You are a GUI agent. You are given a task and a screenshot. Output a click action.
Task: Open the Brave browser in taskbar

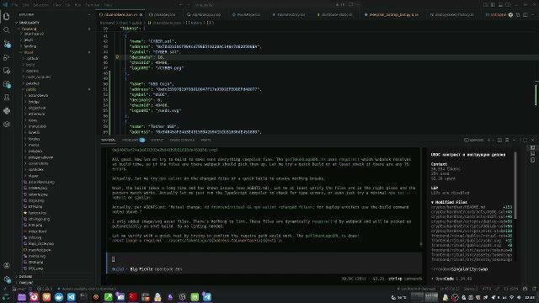click(x=46, y=297)
